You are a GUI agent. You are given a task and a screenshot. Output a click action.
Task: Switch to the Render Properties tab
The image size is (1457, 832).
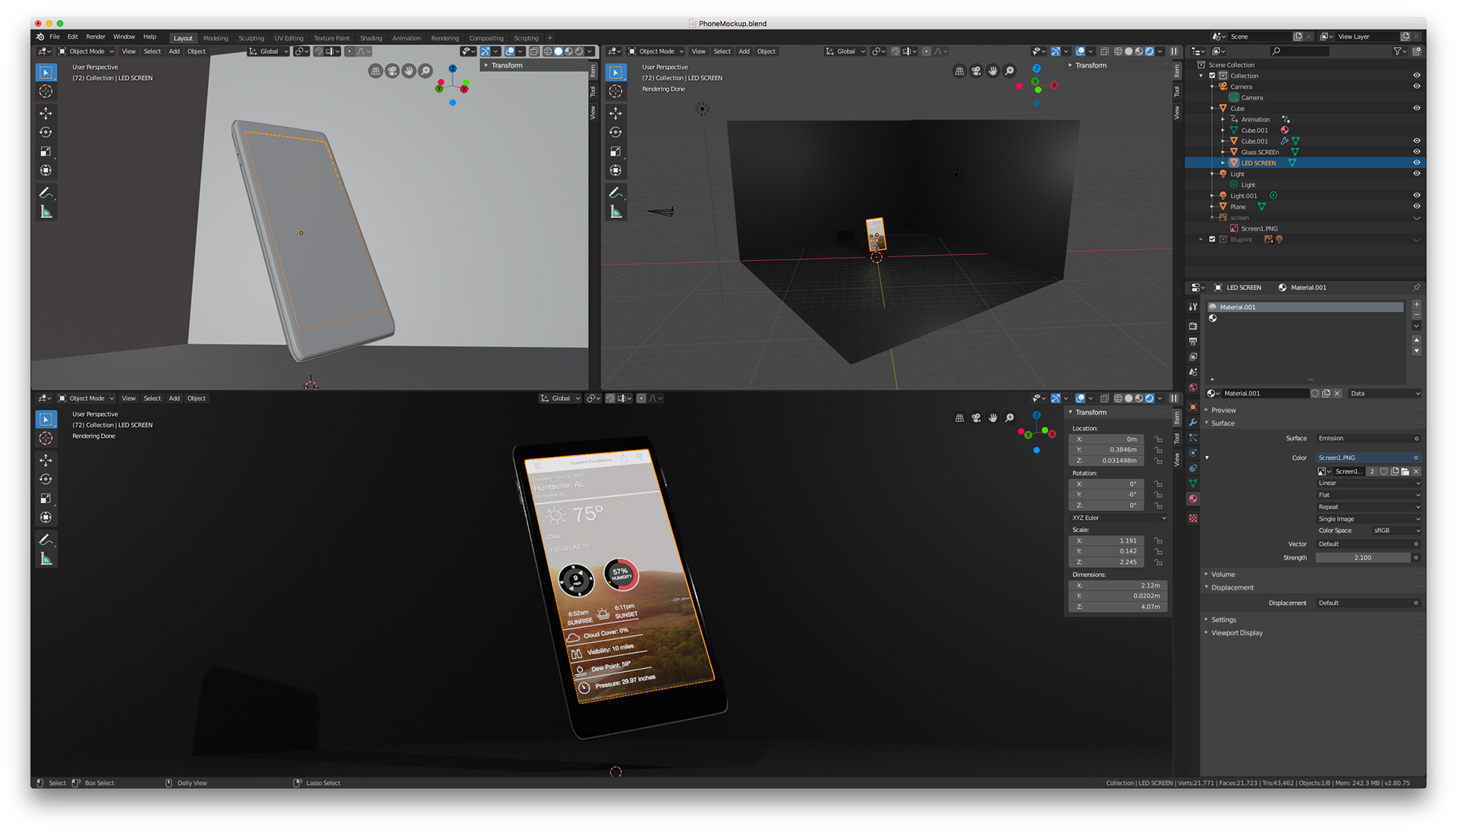click(1194, 326)
